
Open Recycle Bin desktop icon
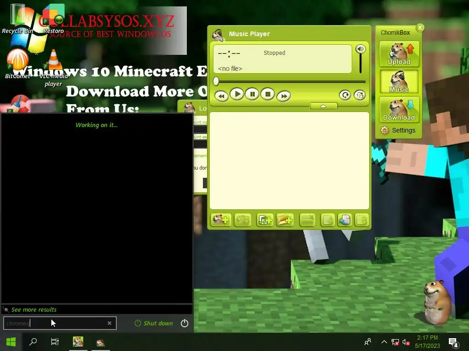click(x=17, y=18)
